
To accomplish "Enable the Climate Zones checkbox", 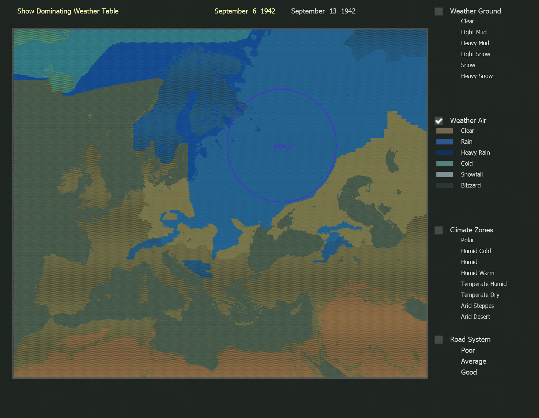I will (439, 230).
